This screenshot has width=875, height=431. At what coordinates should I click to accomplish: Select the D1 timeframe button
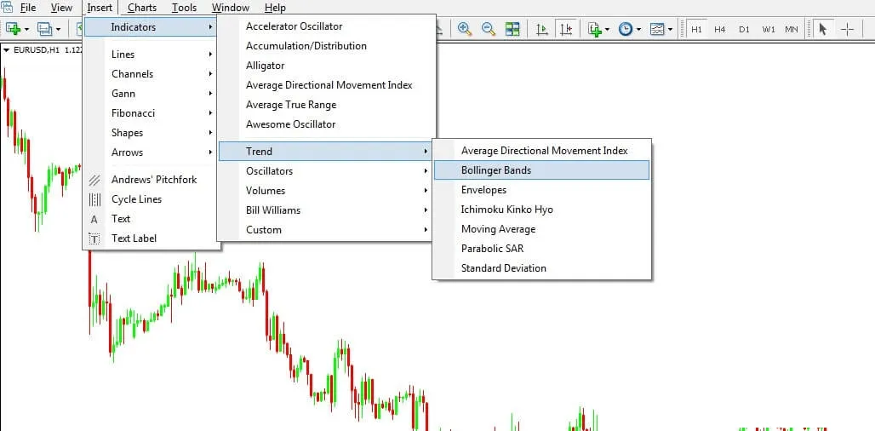(744, 29)
